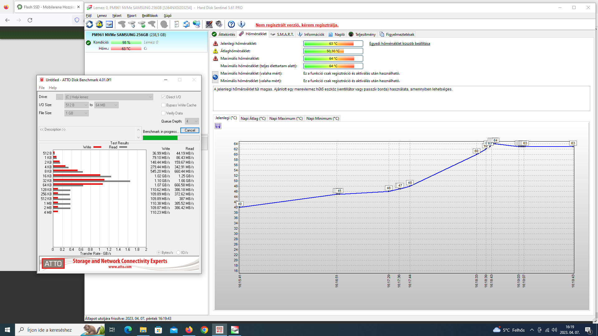The width and height of the screenshot is (598, 336).
Task: Click the browser back arrow
Action: [x=7, y=20]
